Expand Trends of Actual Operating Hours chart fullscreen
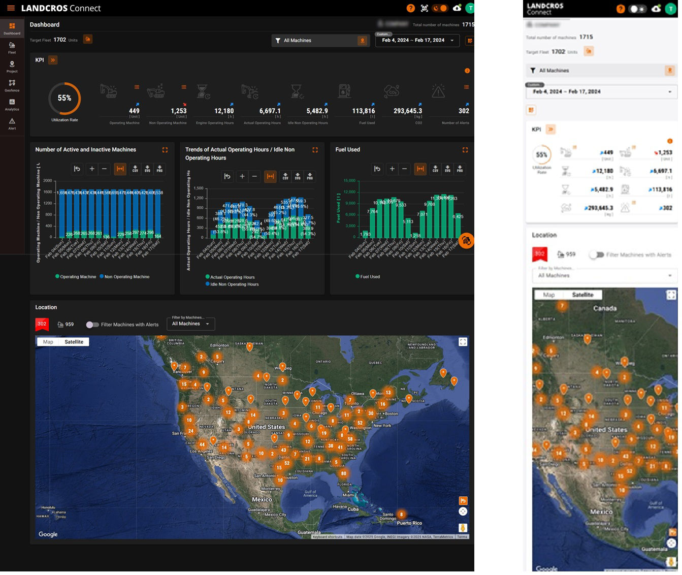 (315, 150)
